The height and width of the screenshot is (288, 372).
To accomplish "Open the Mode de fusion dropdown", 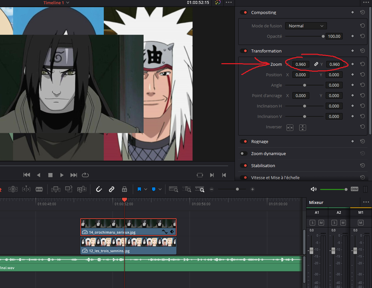I will (306, 26).
